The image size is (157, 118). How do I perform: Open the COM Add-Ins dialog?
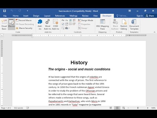pyautogui.click(x=56, y=25)
